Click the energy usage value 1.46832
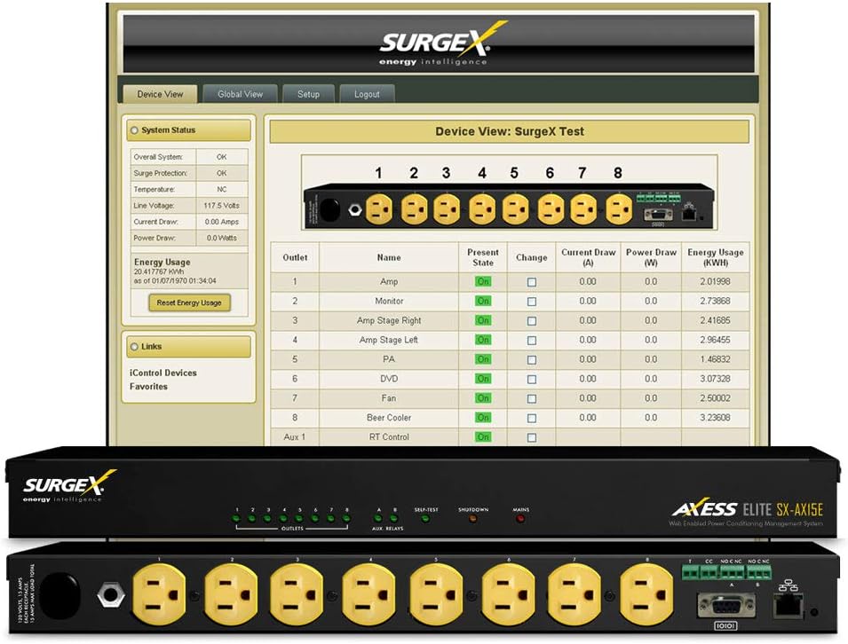Image resolution: width=848 pixels, height=644 pixels. (715, 359)
